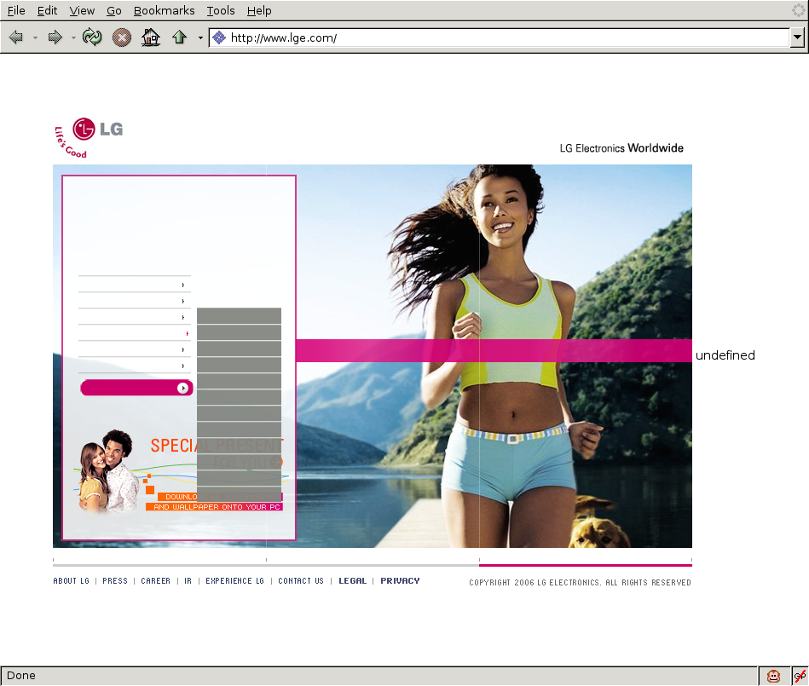Screen dimensions: 809x686
Task: Open the Forward history dropdown arrow
Action: pos(73,37)
